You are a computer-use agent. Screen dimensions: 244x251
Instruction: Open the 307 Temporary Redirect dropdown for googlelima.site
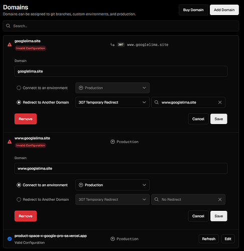point(112,102)
